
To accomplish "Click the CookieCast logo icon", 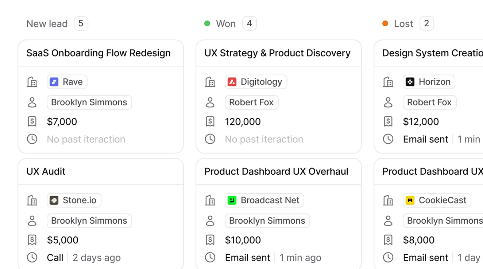I will 410,200.
